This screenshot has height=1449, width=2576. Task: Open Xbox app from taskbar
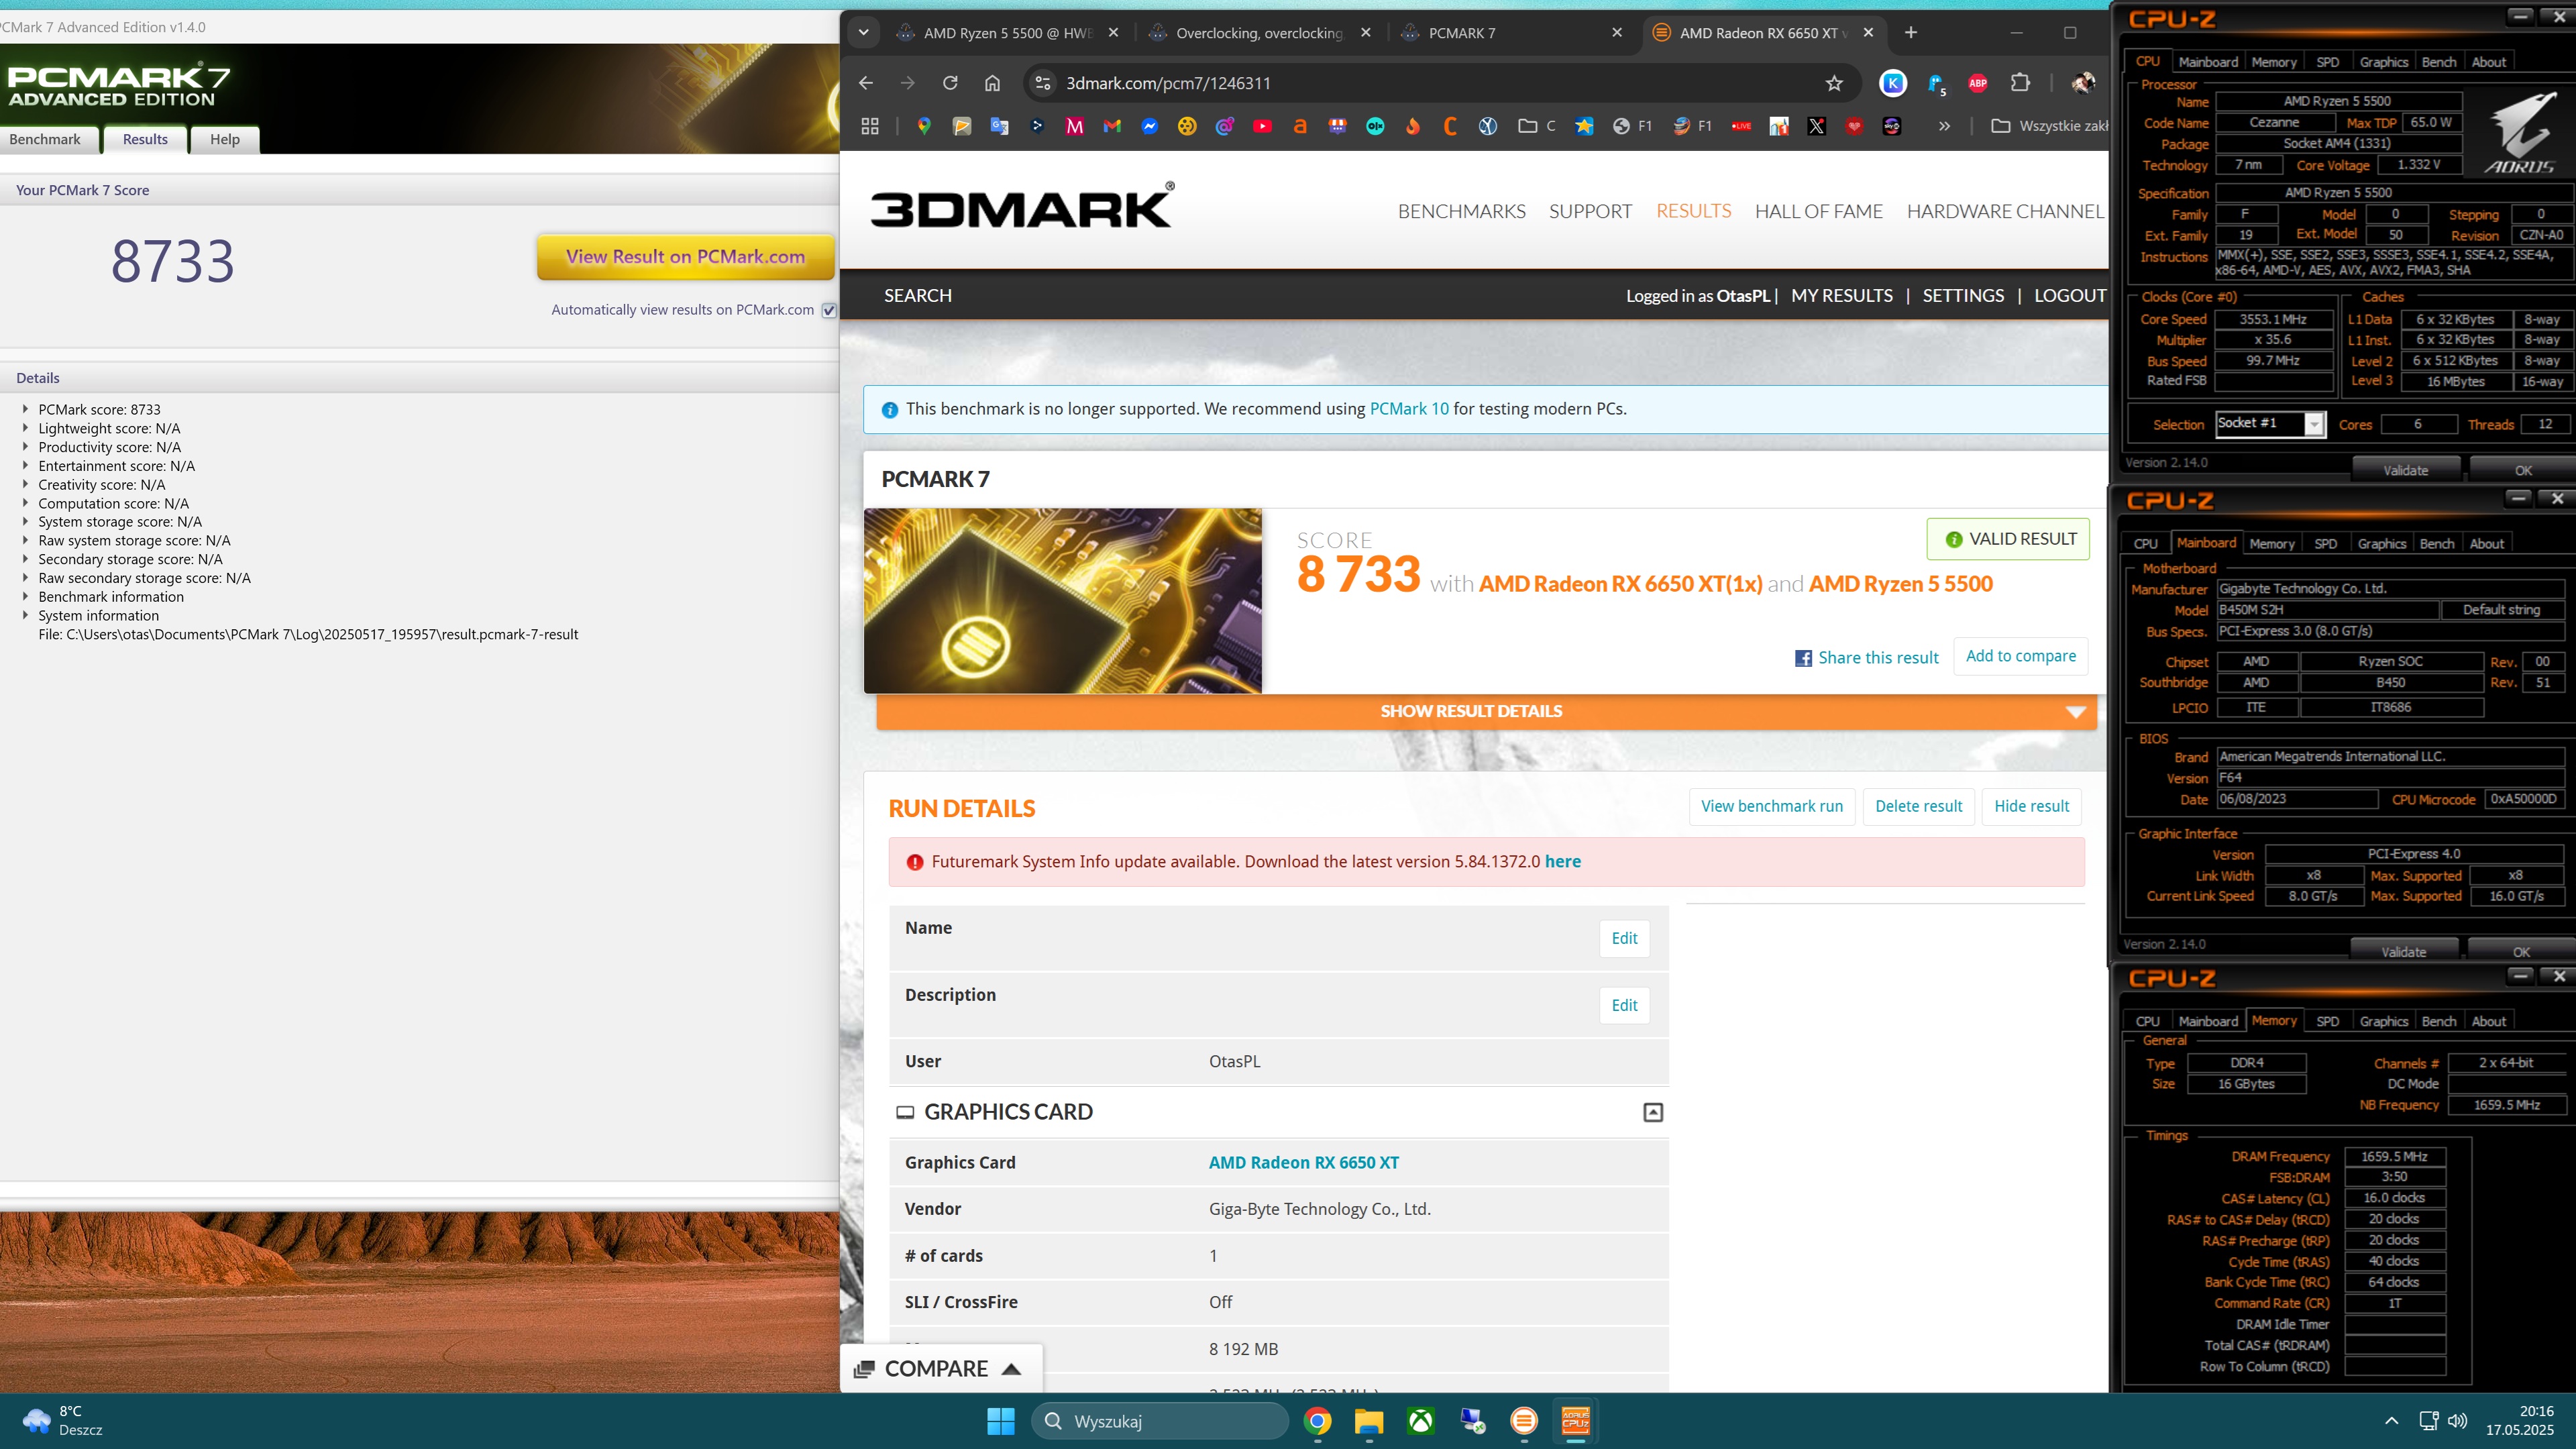[x=1420, y=1420]
